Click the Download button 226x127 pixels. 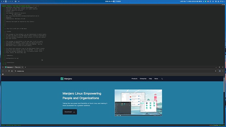[70, 112]
